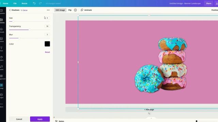
Task: Click the download icon beside Share
Action: point(217,3)
